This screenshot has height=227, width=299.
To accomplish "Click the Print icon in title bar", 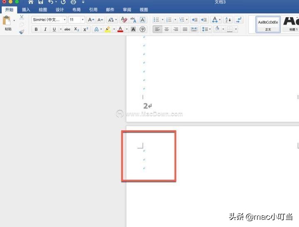I will click(73, 2).
